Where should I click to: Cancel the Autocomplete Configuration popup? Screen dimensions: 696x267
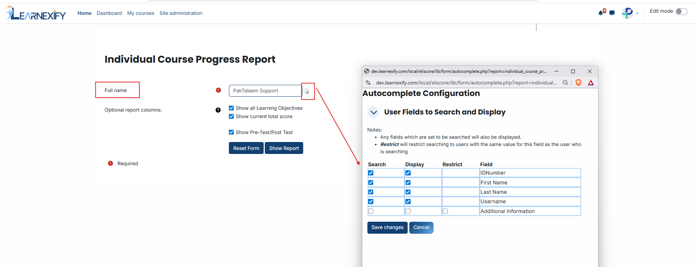point(421,228)
